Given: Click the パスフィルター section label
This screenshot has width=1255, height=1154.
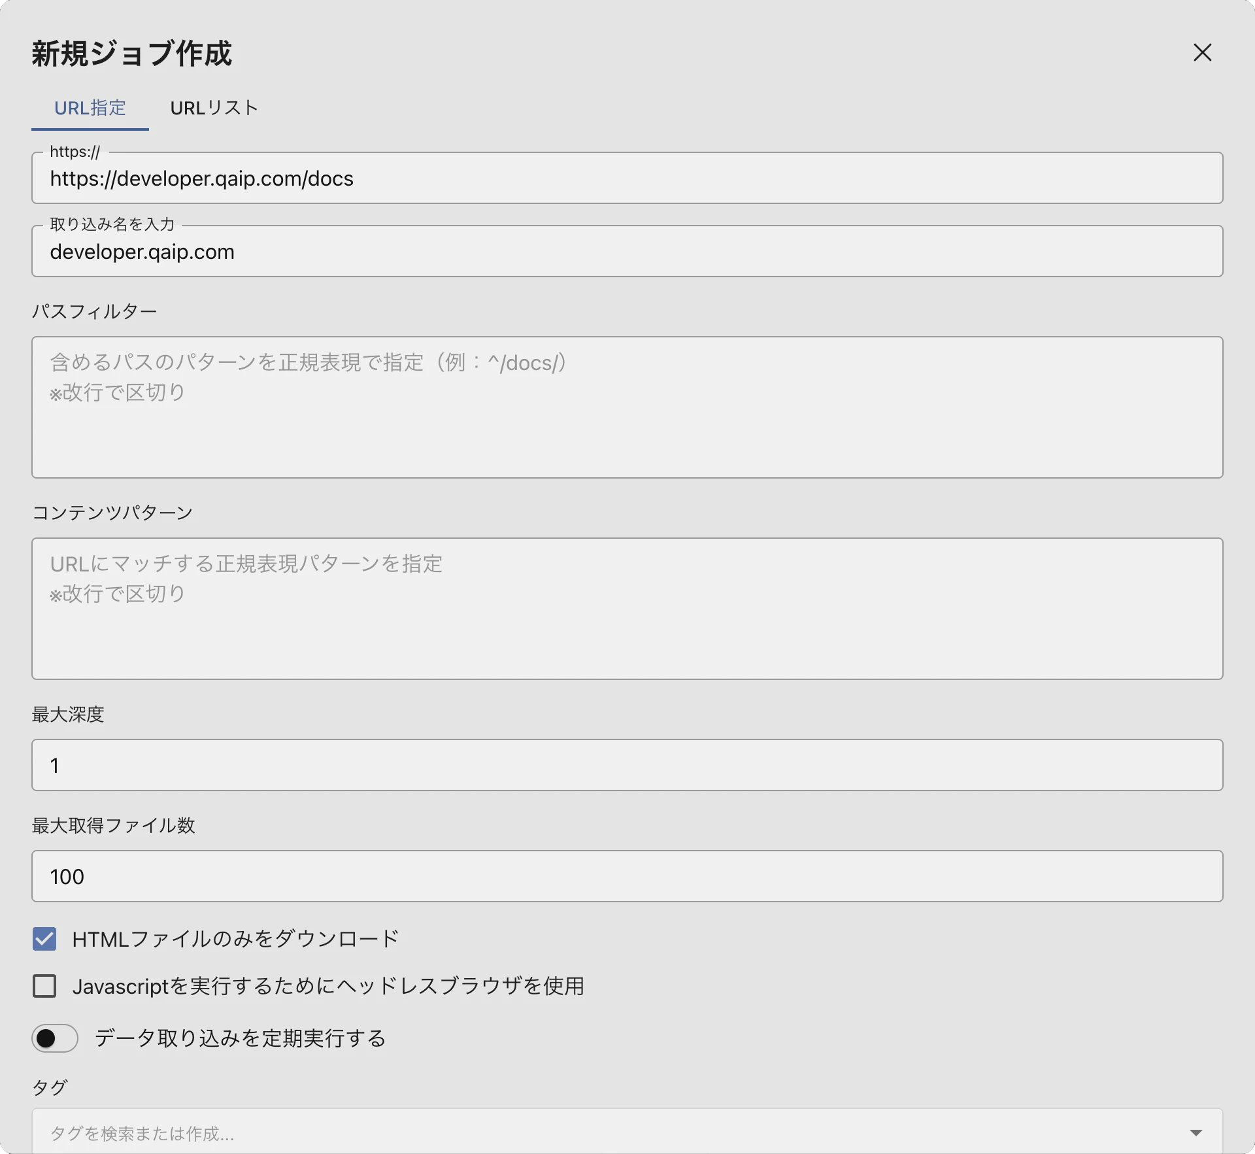Looking at the screenshot, I should [95, 311].
